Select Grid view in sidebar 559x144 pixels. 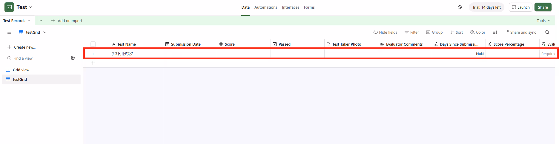[x=41, y=70]
